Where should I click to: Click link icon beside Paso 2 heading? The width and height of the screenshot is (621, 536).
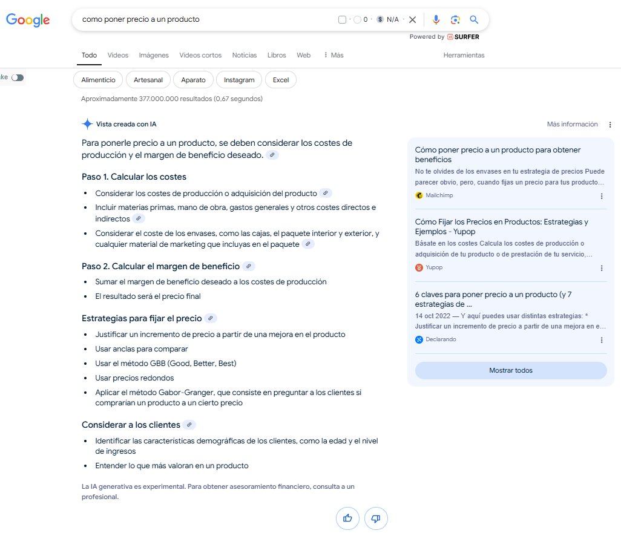pos(248,266)
